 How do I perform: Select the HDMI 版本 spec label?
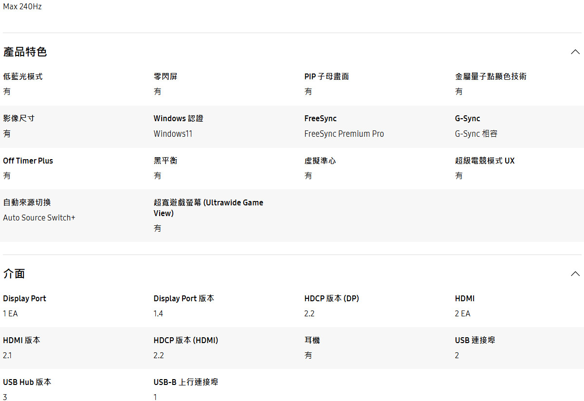pyautogui.click(x=21, y=340)
